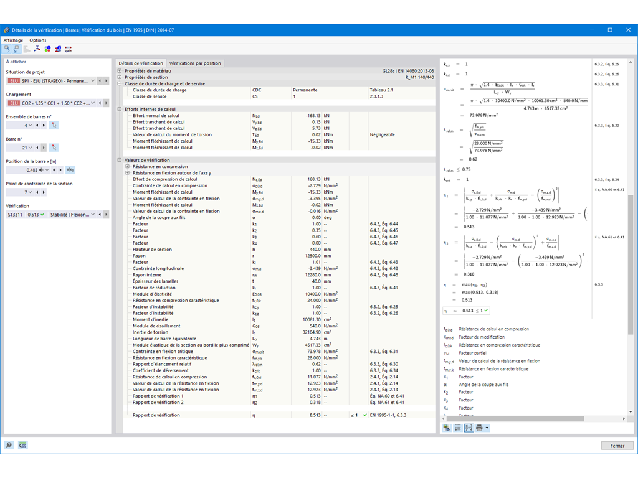Image resolution: width=638 pixels, height=478 pixels.
Task: Click the red-blue member result toolbar icon
Action: (69, 49)
